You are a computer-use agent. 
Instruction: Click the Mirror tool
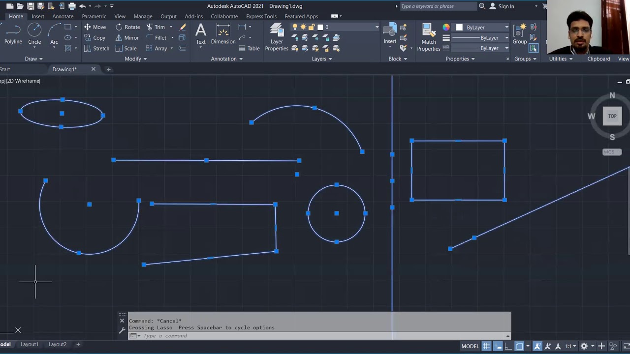127,38
